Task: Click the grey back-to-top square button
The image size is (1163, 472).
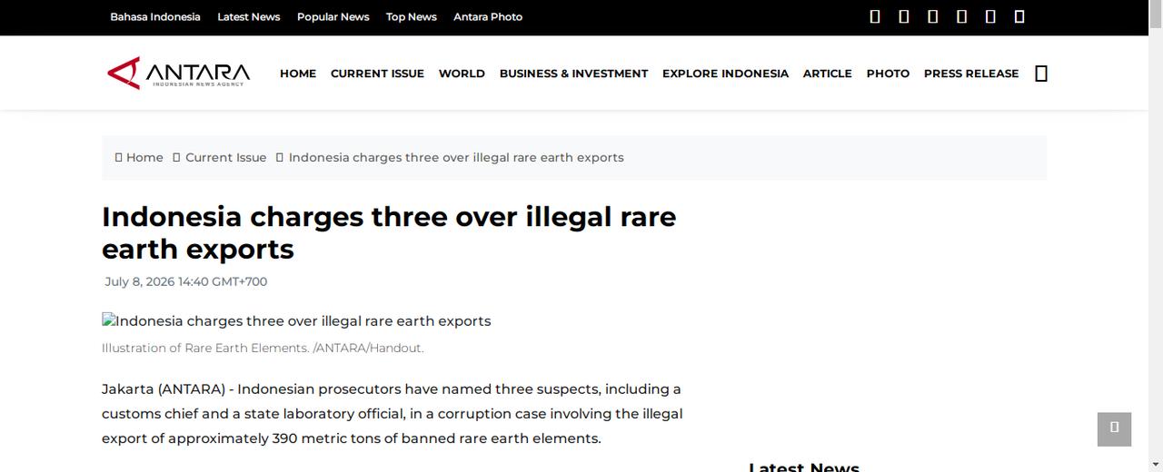Action: (1114, 429)
